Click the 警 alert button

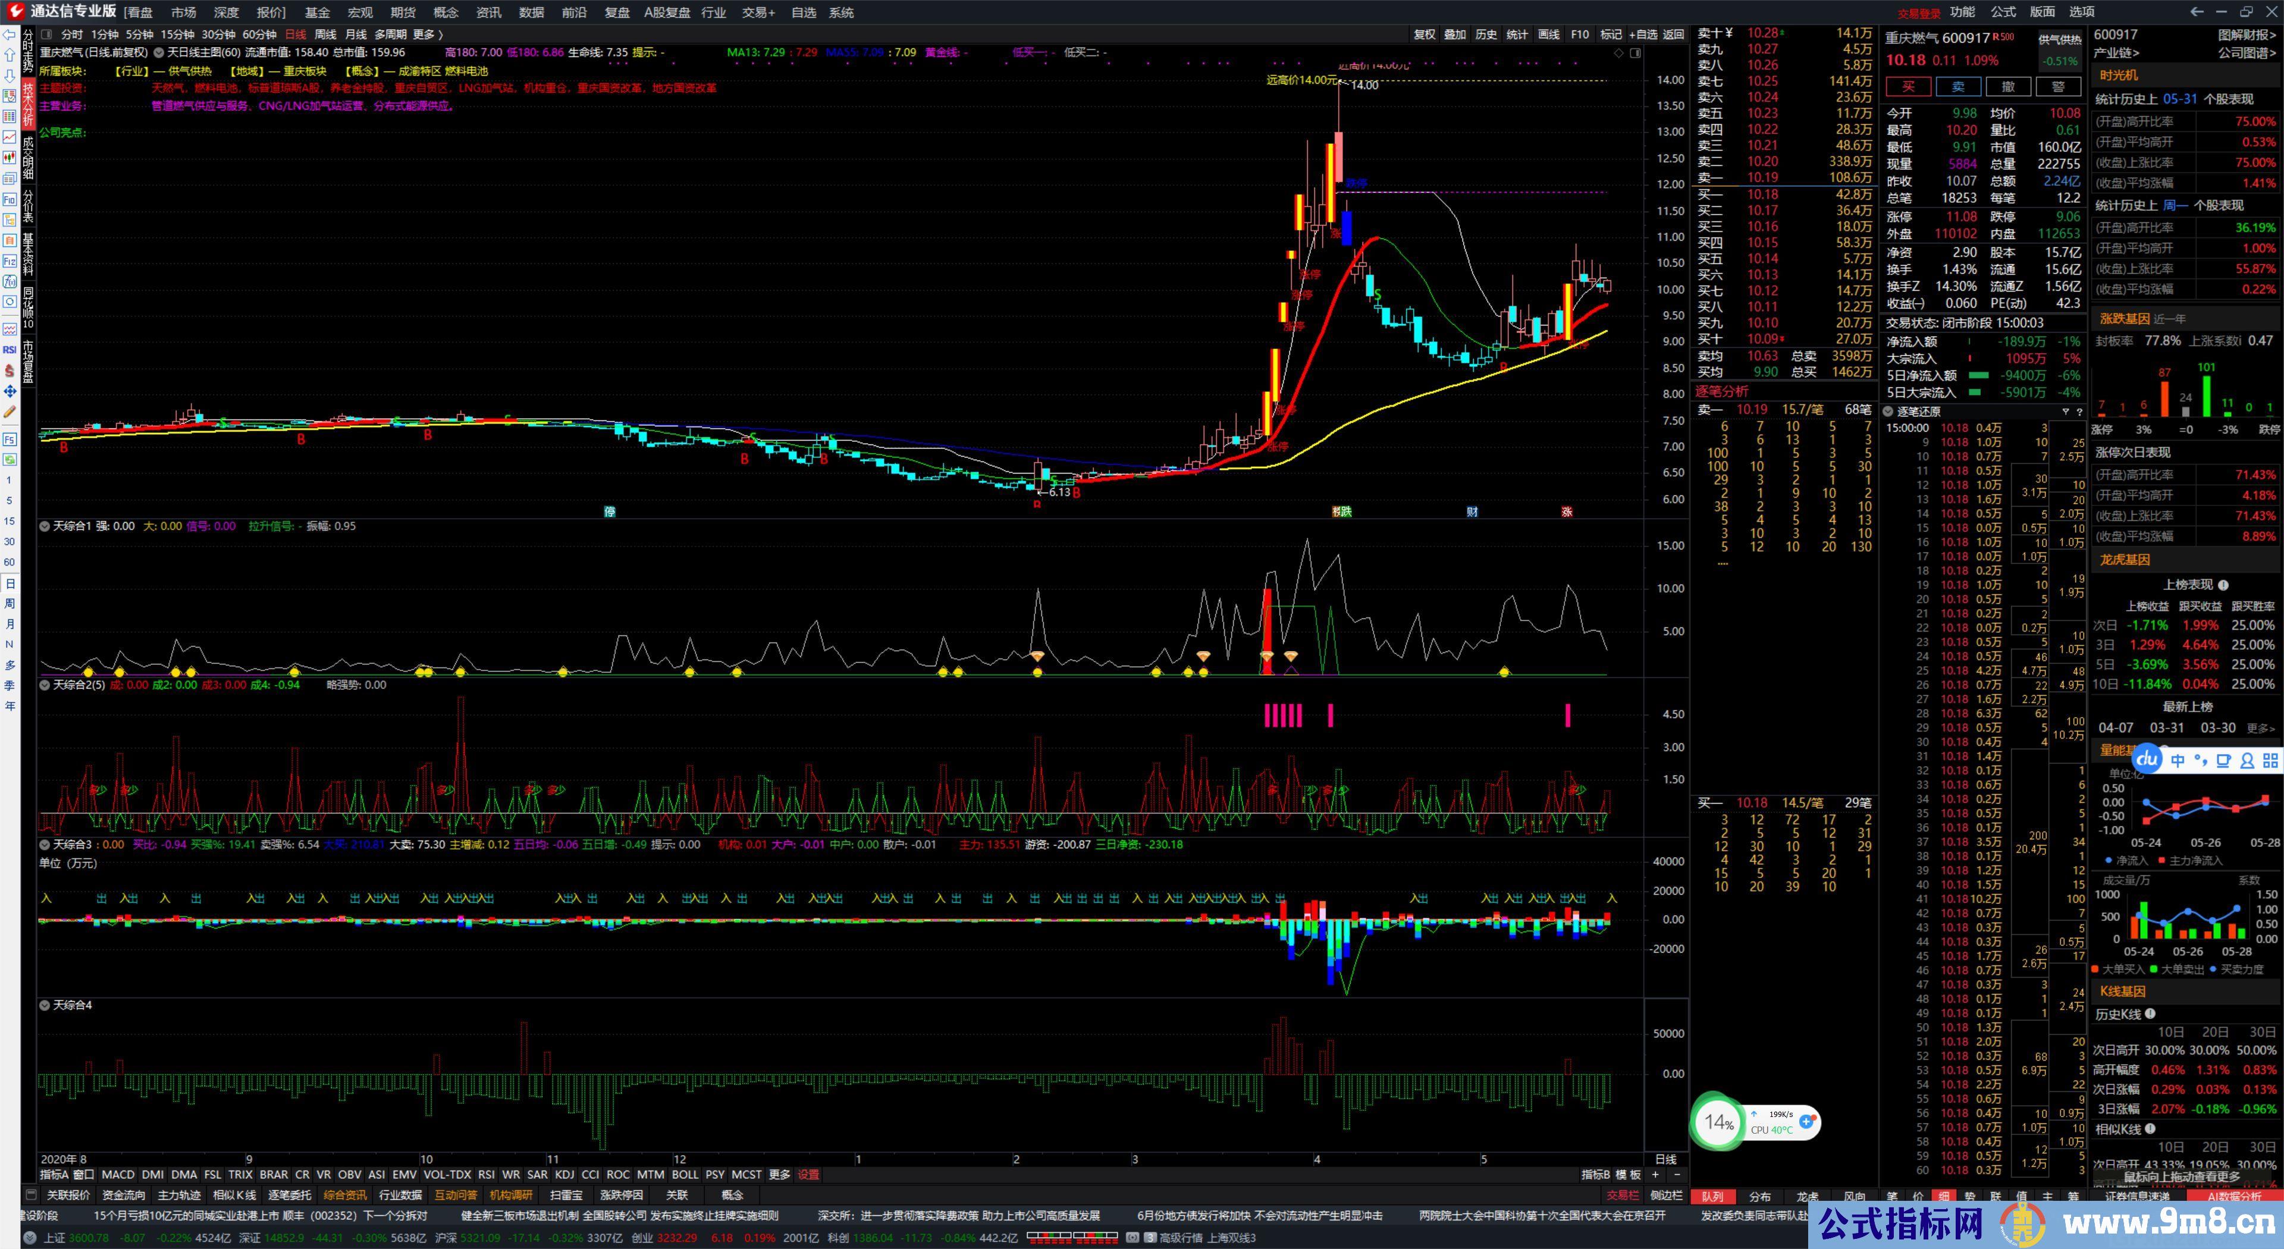click(2058, 86)
